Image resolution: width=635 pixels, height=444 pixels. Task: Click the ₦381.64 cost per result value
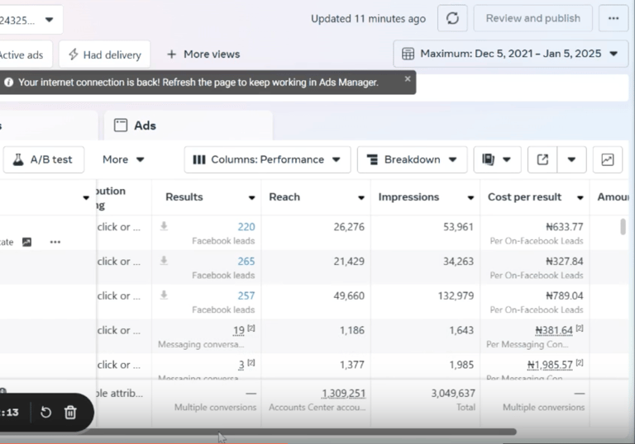point(554,330)
